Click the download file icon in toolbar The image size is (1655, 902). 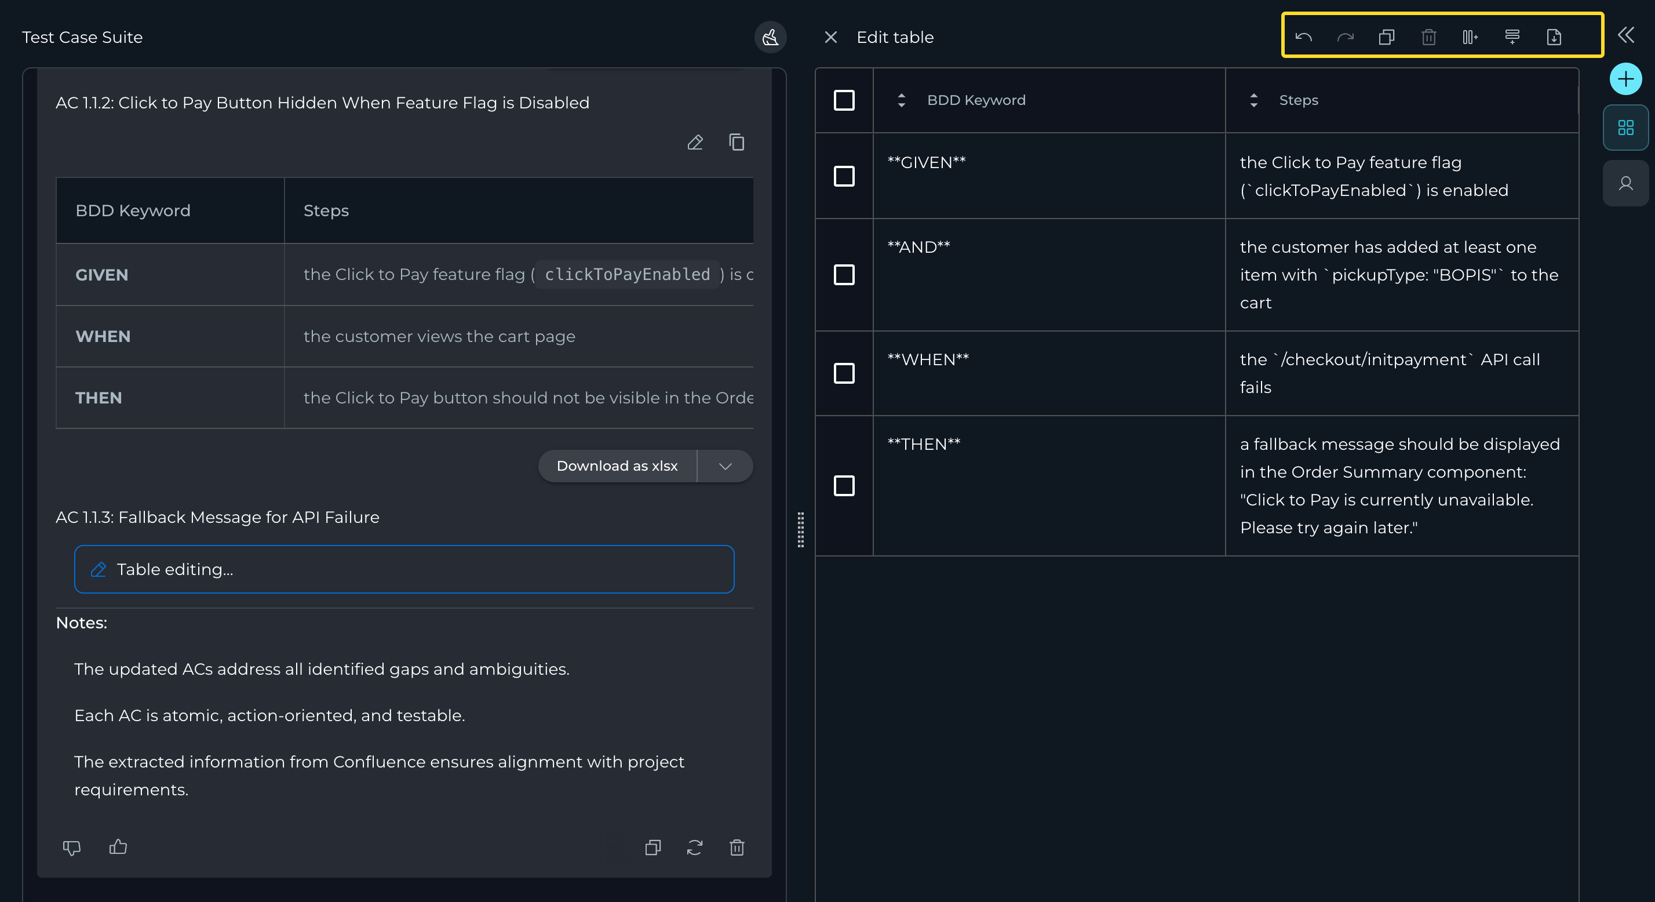pyautogui.click(x=1554, y=37)
